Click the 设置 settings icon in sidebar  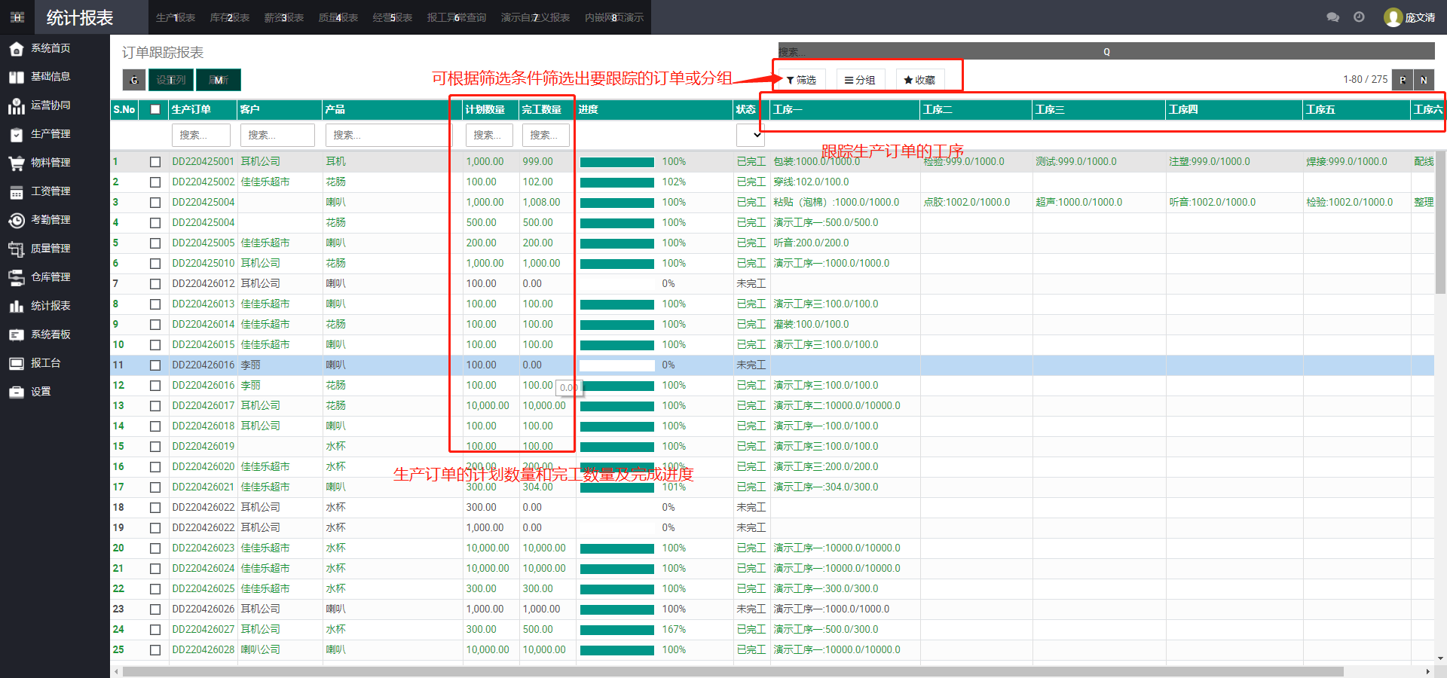pos(17,392)
